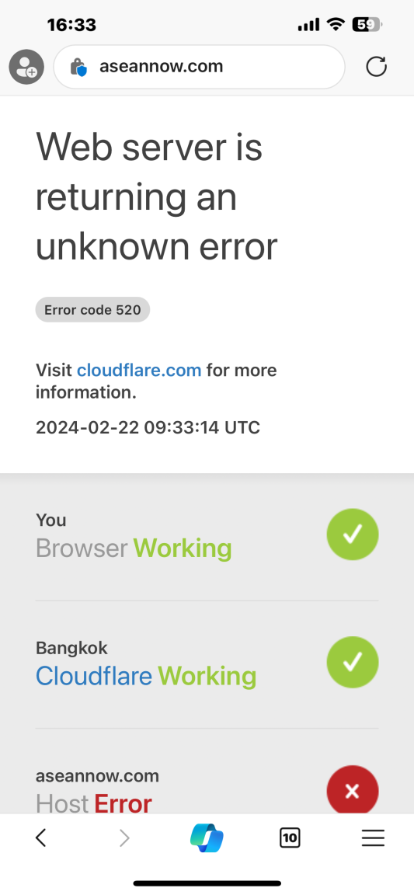This screenshot has width=414, height=895.
Task: Tap the battery indicator in status bar
Action: click(x=367, y=25)
